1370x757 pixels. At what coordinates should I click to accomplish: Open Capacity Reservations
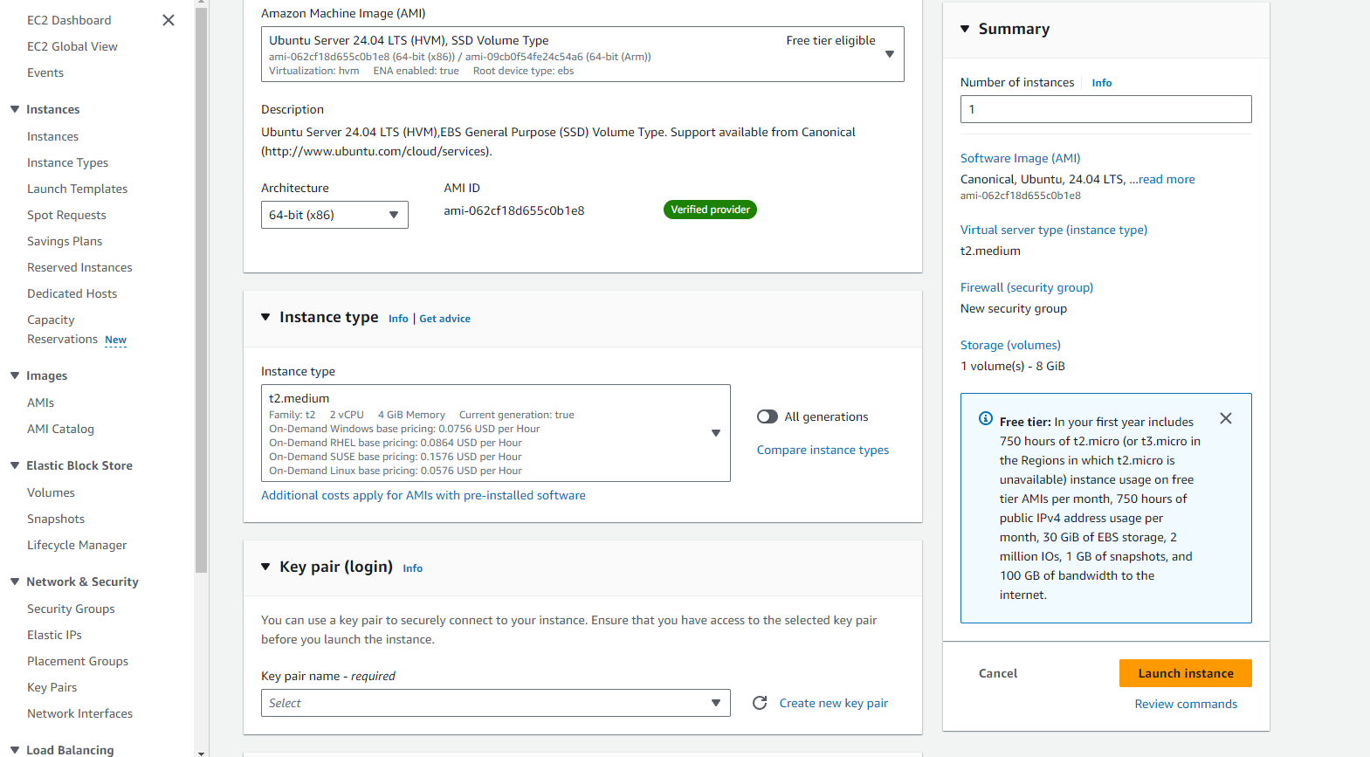62,329
